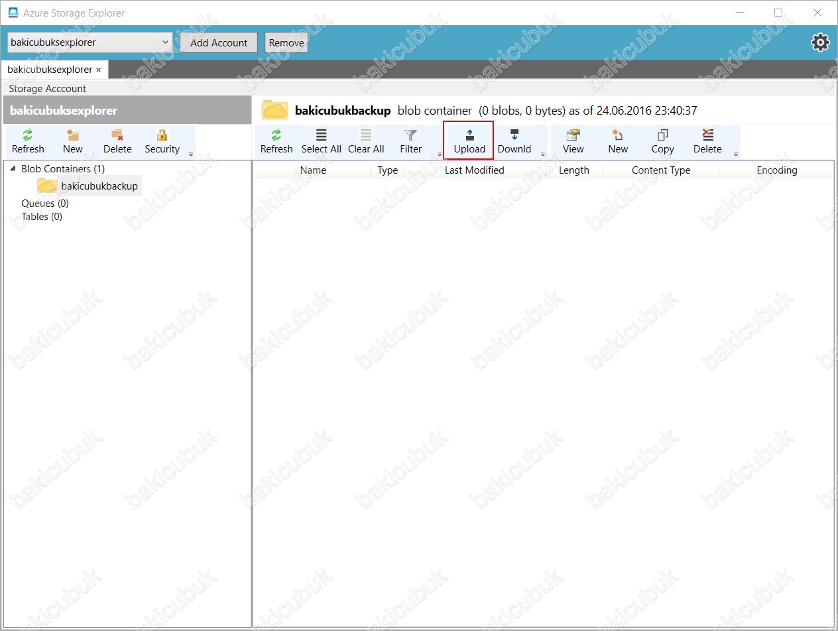
Task: View the selected blob
Action: click(573, 142)
